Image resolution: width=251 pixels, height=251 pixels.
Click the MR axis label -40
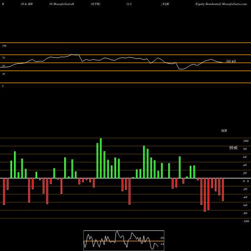coord(244,197)
